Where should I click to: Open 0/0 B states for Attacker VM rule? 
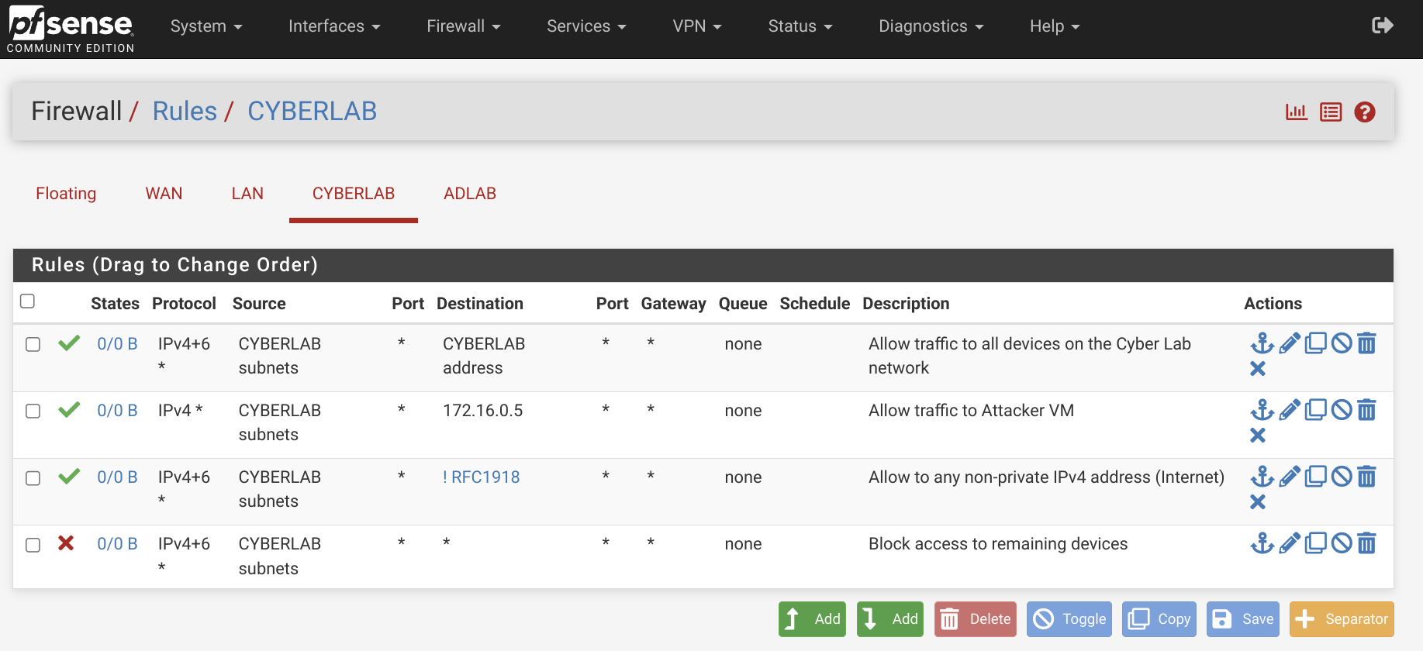pyautogui.click(x=117, y=411)
